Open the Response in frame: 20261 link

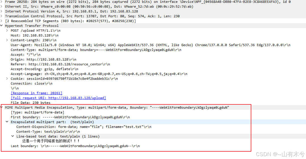(37, 93)
